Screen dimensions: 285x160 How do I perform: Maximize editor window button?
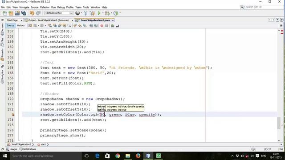coord(281,20)
